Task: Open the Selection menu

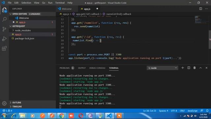Action: point(26,3)
